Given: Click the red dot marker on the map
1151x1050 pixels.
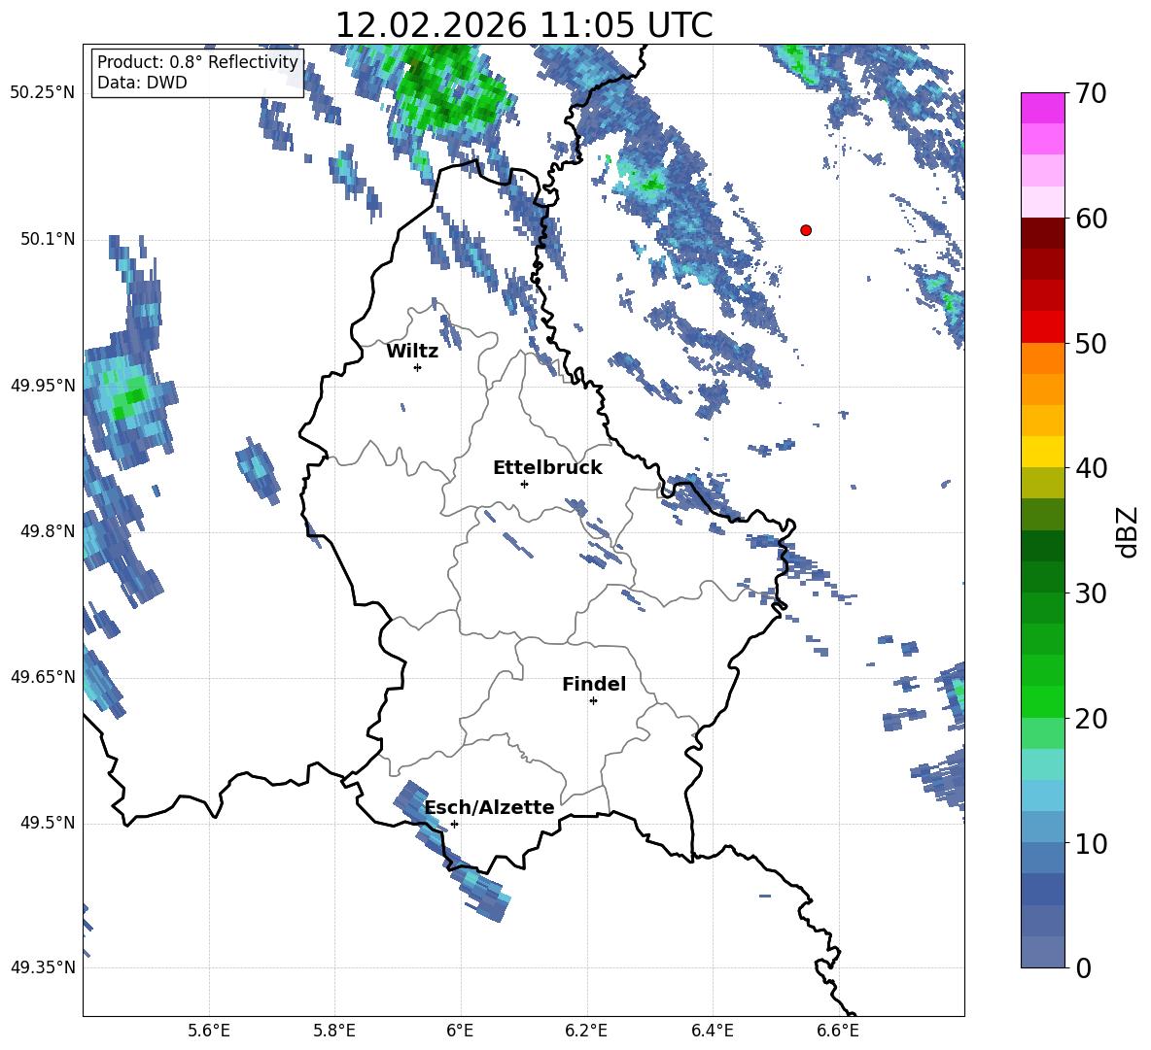Looking at the screenshot, I should click(x=806, y=230).
